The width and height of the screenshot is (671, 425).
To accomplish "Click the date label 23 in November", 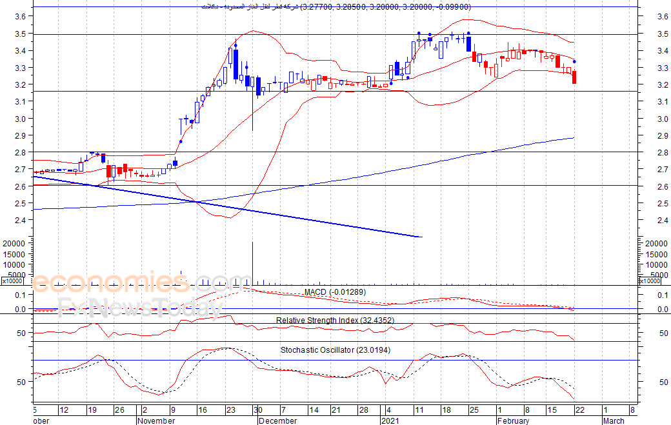I will pyautogui.click(x=231, y=410).
